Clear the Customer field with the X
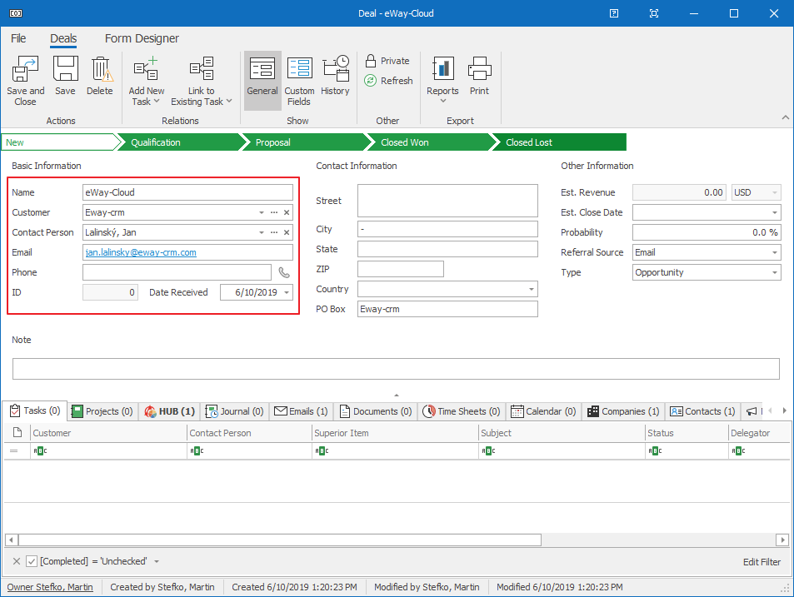Screen dimensions: 794x597 coord(287,212)
